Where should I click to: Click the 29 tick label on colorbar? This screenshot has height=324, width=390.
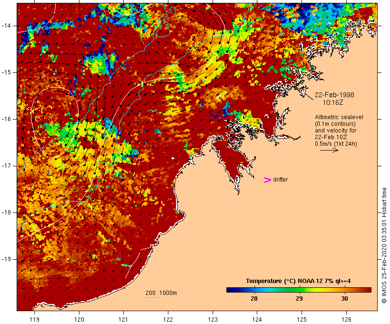point(299,298)
